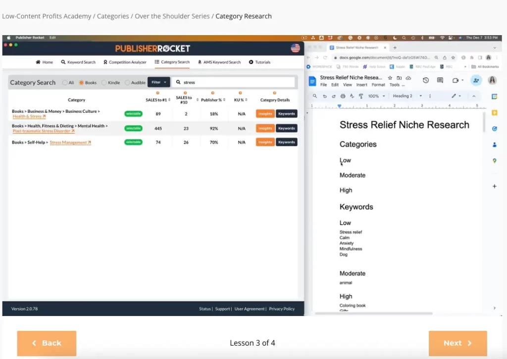Click the print icon in Docs toolbar
The image size is (507, 359).
click(343, 96)
